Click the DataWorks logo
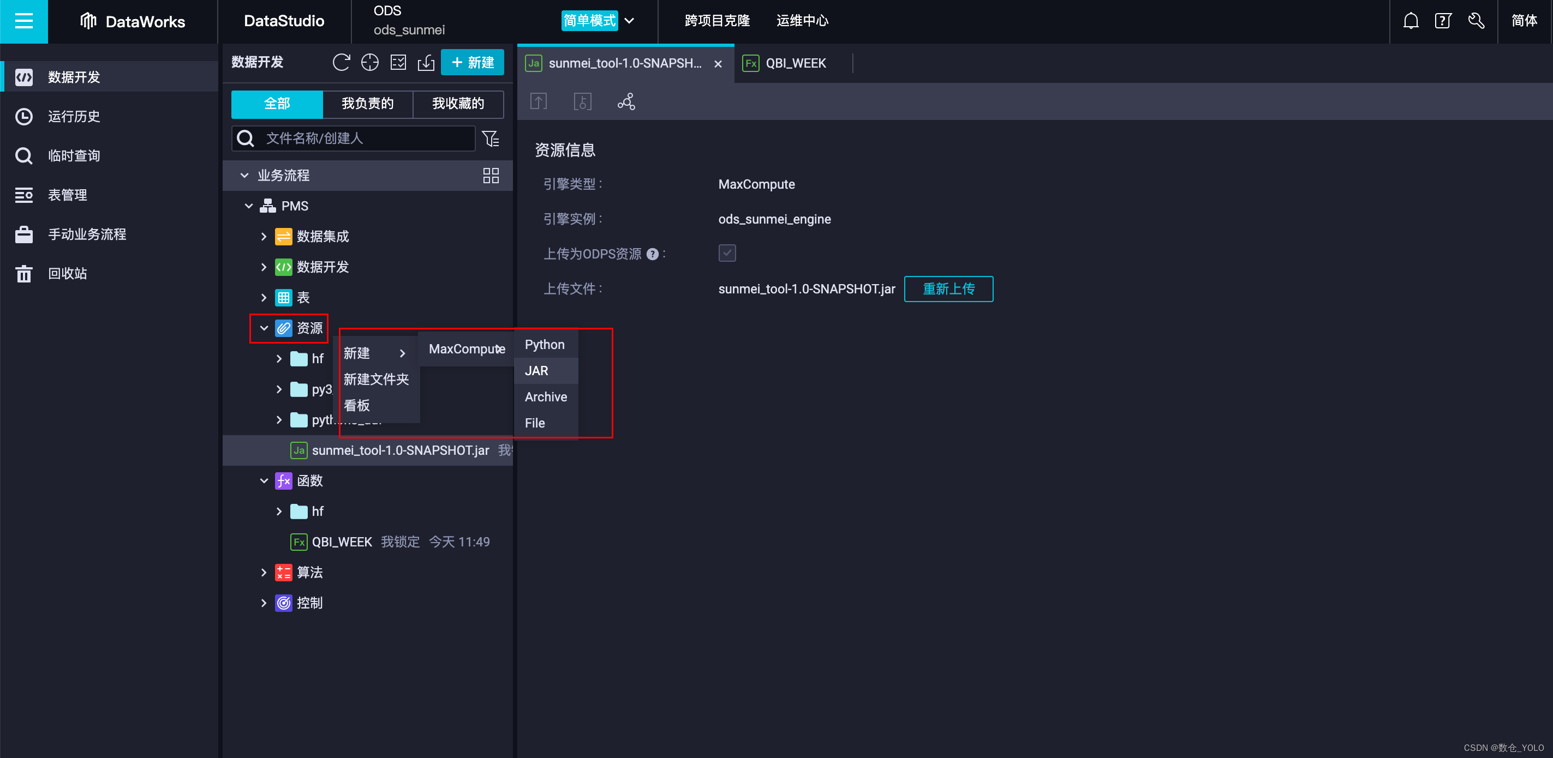 click(x=133, y=21)
